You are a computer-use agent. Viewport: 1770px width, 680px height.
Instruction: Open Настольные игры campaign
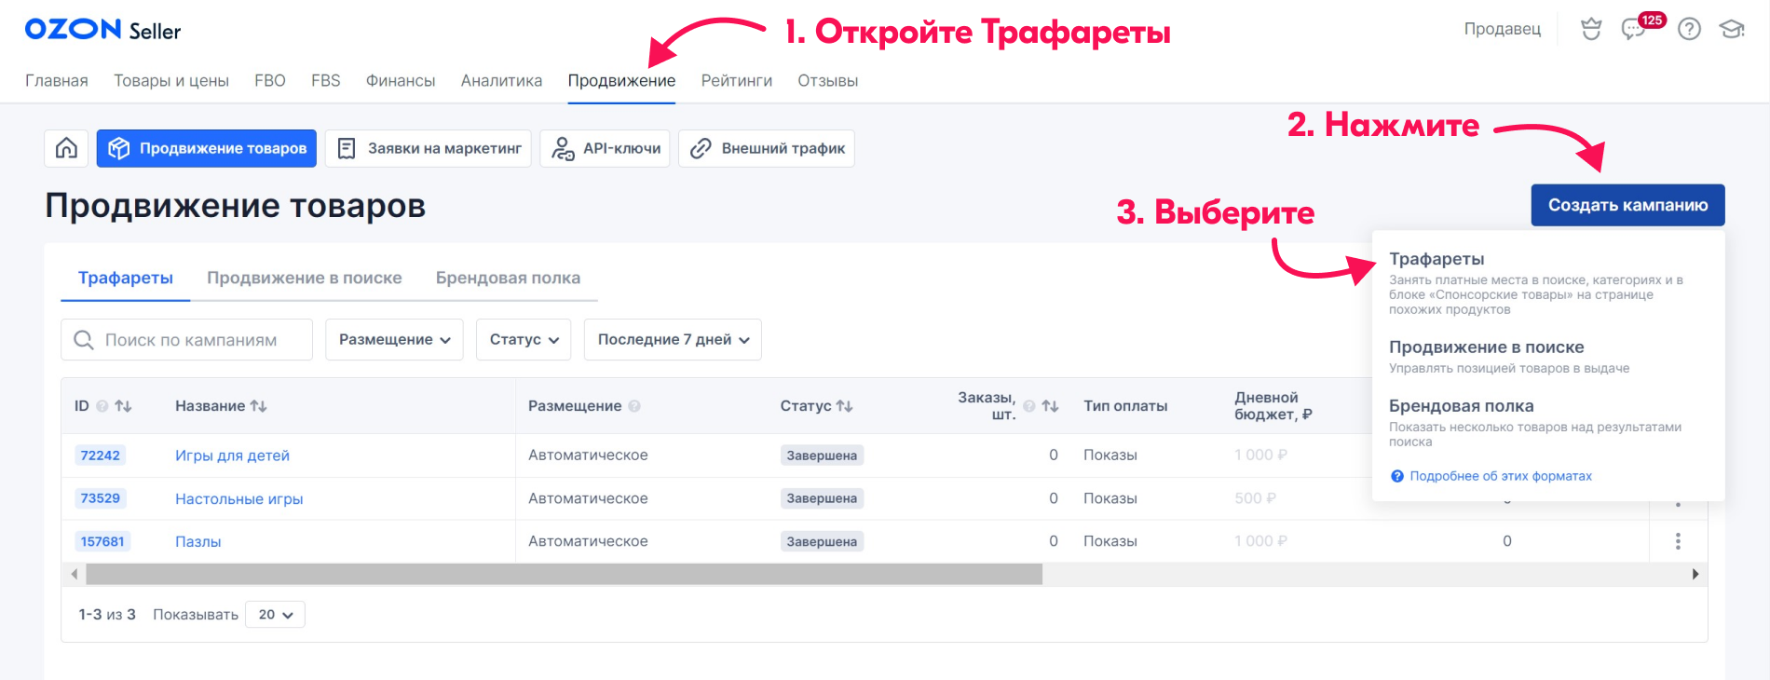[x=239, y=498]
